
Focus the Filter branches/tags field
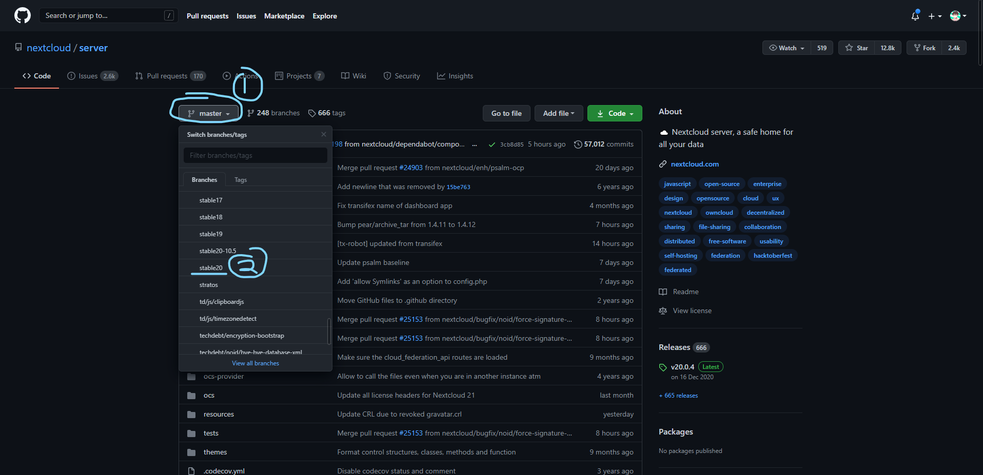[x=255, y=155]
